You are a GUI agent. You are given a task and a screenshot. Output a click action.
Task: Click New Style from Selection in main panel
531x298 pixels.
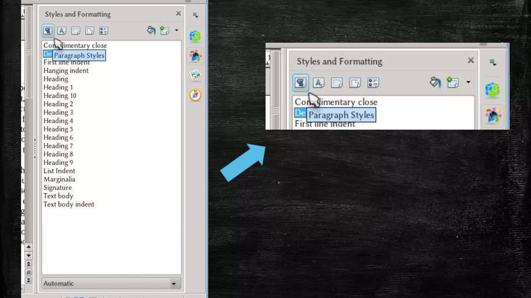(x=164, y=31)
